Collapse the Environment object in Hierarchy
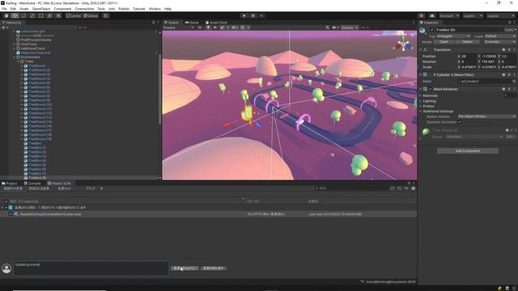Image resolution: width=518 pixels, height=291 pixels. [x=15, y=57]
